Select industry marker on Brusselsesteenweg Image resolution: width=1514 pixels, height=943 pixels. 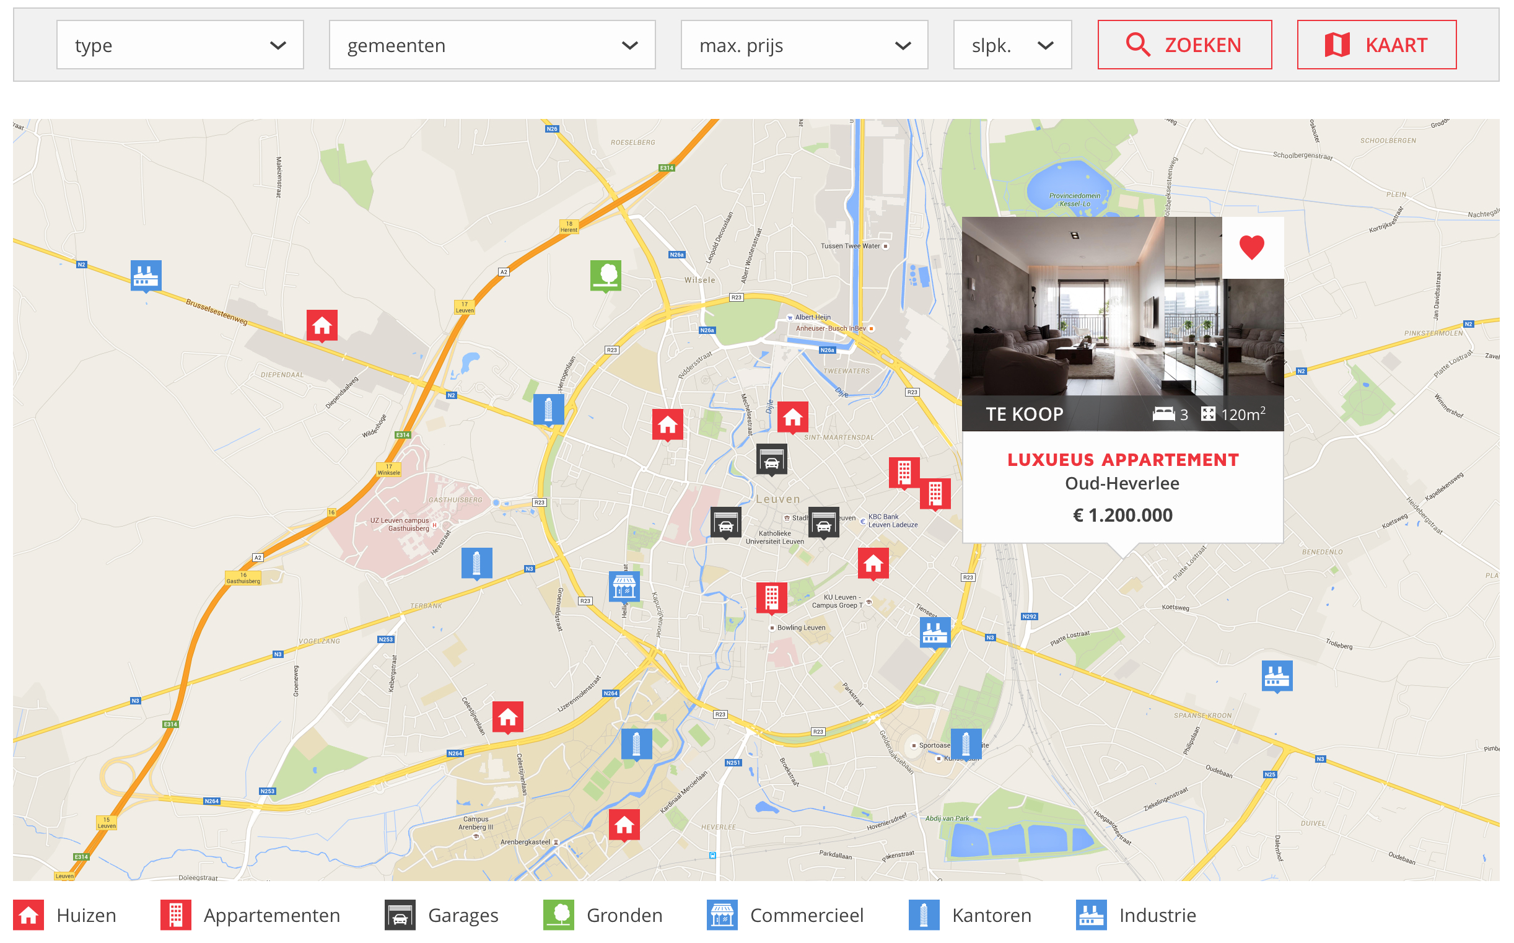[146, 276]
